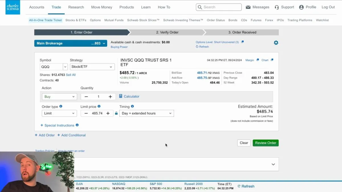Open the Action dropdown set to Buy
Image resolution: width=342 pixels, height=192 pixels.
(59, 97)
